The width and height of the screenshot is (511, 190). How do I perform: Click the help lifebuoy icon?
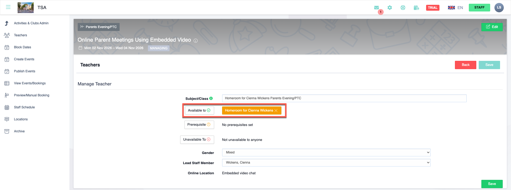[x=403, y=8]
